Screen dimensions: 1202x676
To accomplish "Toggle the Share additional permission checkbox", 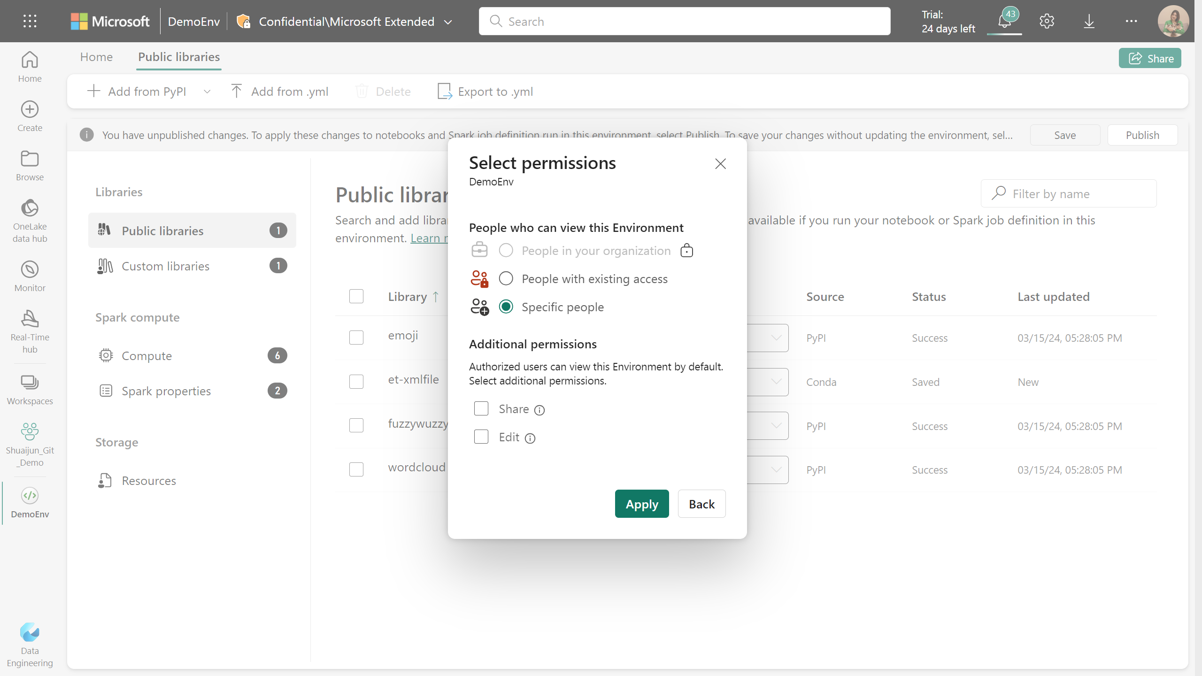I will [480, 408].
